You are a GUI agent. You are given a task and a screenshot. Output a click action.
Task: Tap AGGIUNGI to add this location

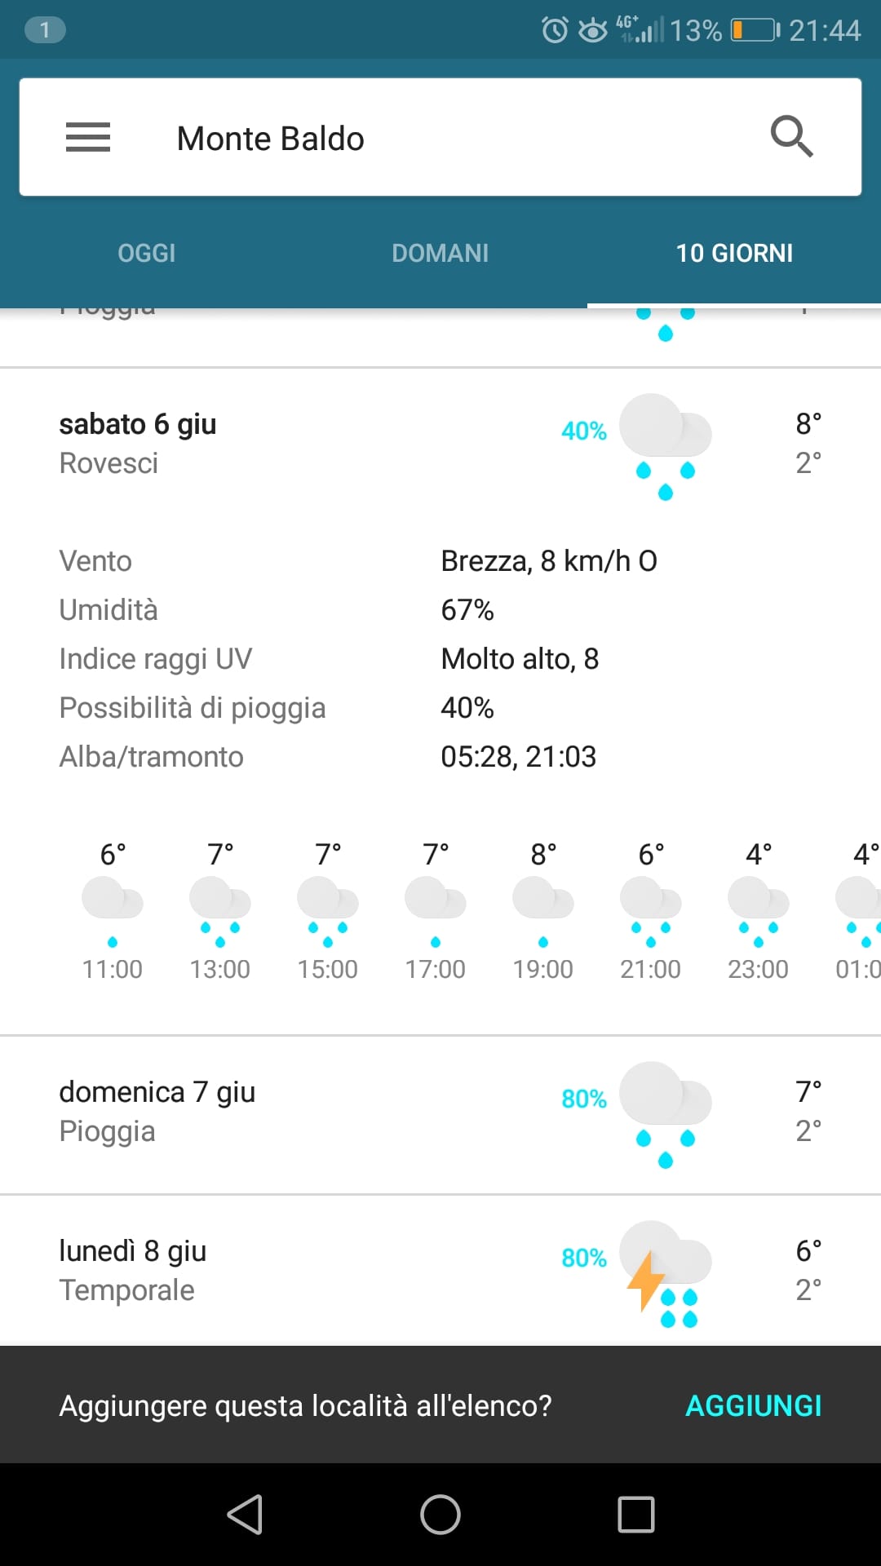753,1405
